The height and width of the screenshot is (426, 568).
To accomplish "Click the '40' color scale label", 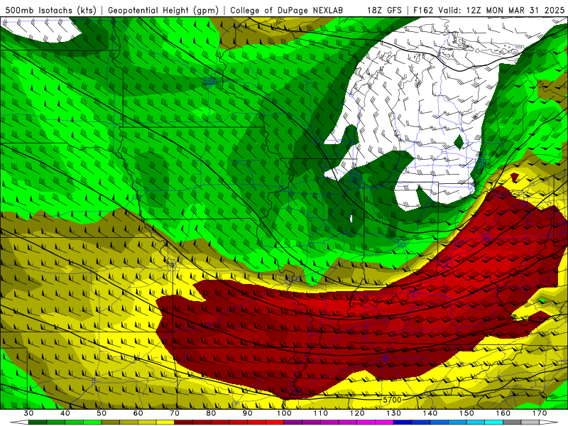I will tap(65, 413).
